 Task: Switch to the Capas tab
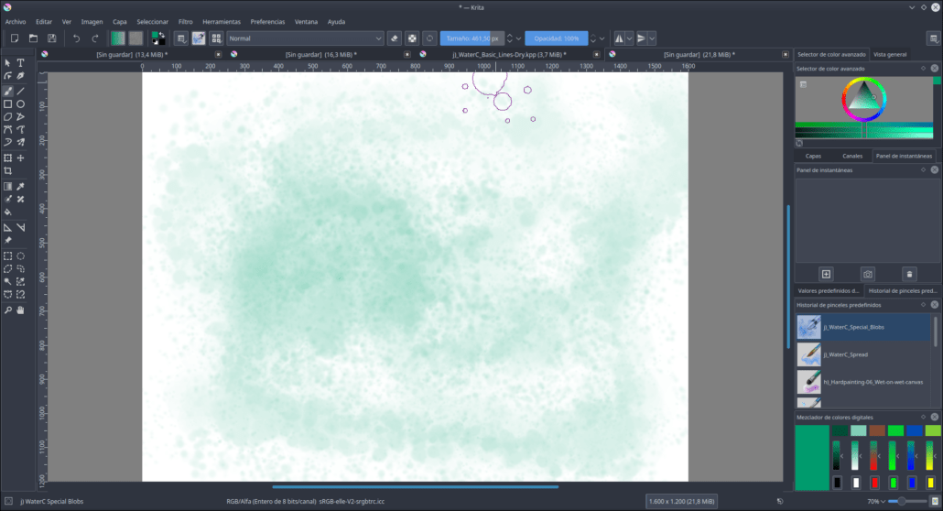coord(813,156)
